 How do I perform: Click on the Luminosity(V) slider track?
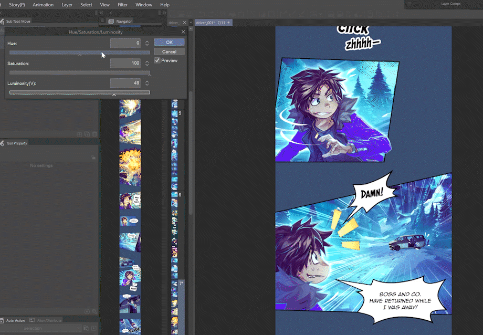(79, 92)
